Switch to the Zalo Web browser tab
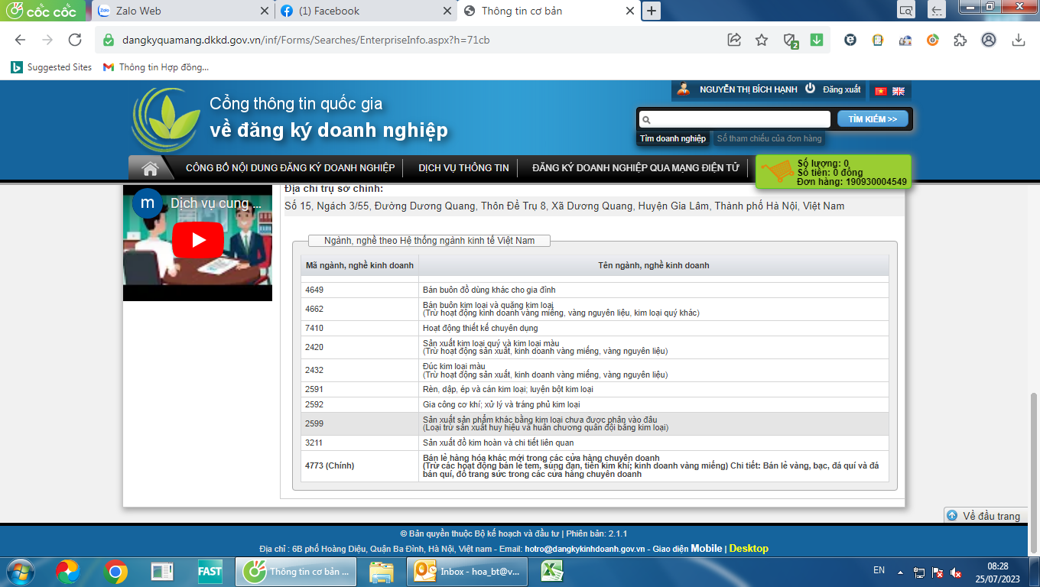 coord(139,11)
